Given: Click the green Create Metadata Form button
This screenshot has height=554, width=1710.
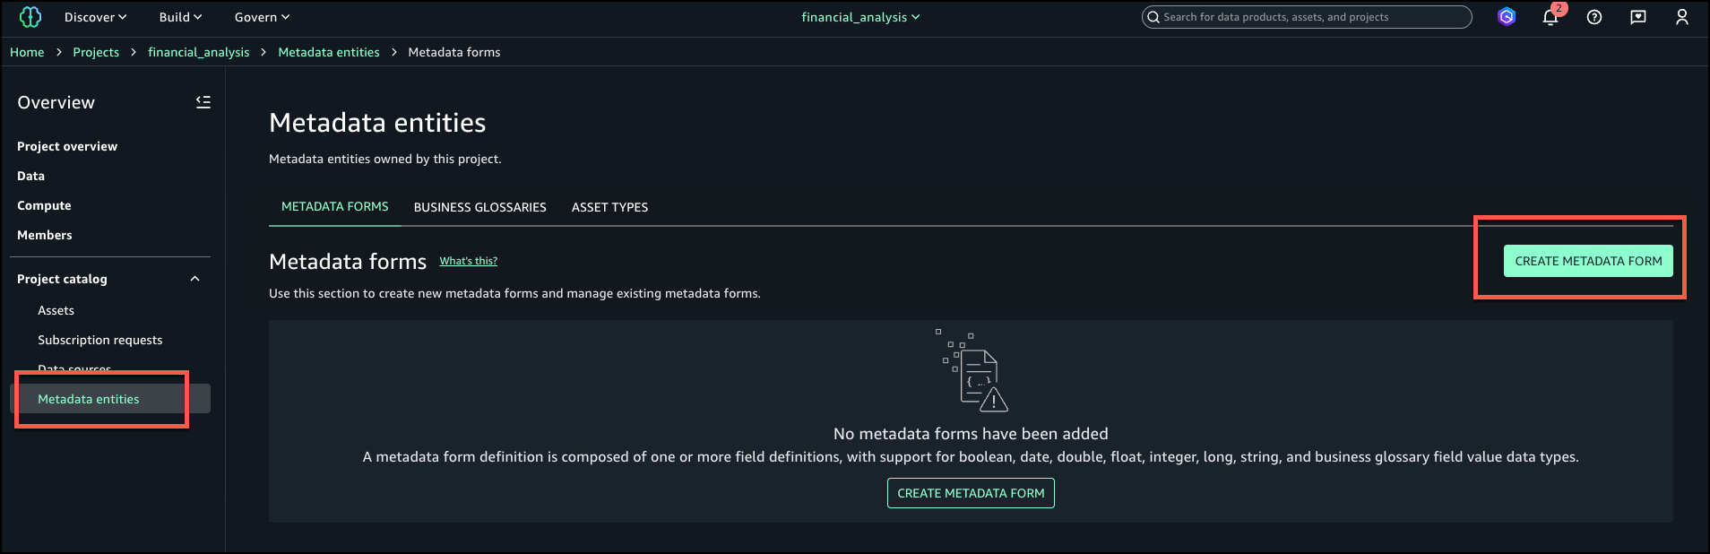Looking at the screenshot, I should pyautogui.click(x=1588, y=261).
